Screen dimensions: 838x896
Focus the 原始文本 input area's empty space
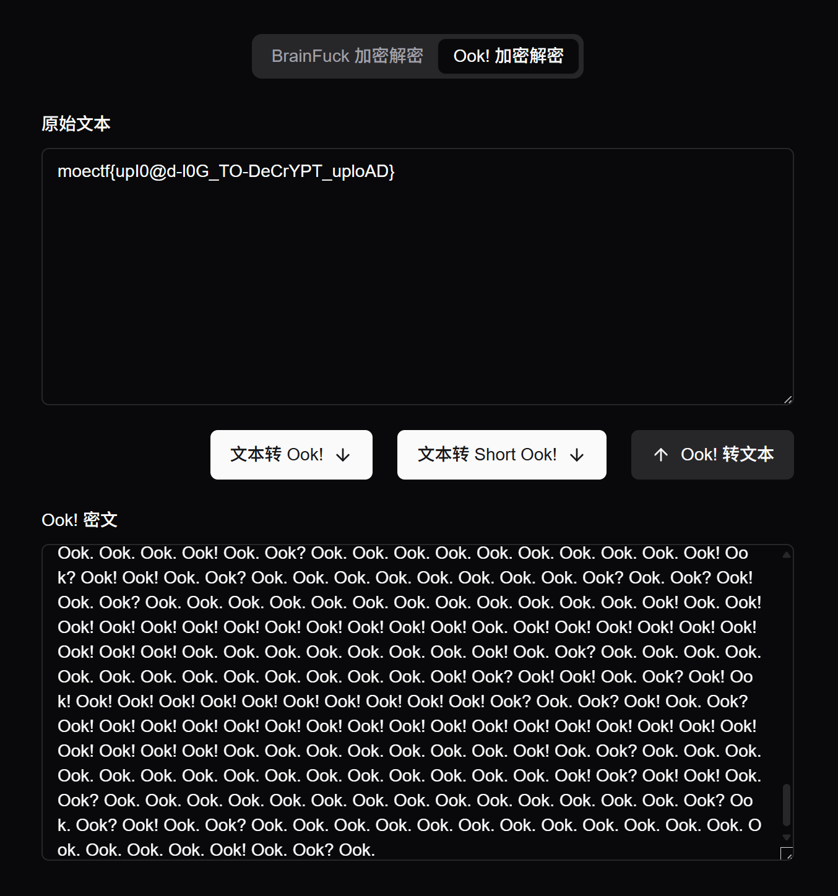click(417, 297)
